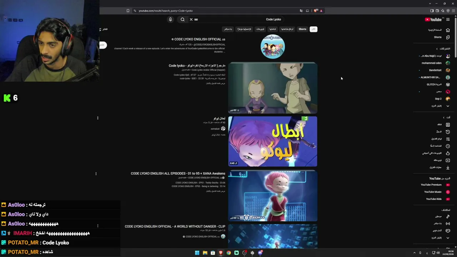457x257 pixels.
Task: Select the Unwatched filter chip
Action: coord(287,29)
